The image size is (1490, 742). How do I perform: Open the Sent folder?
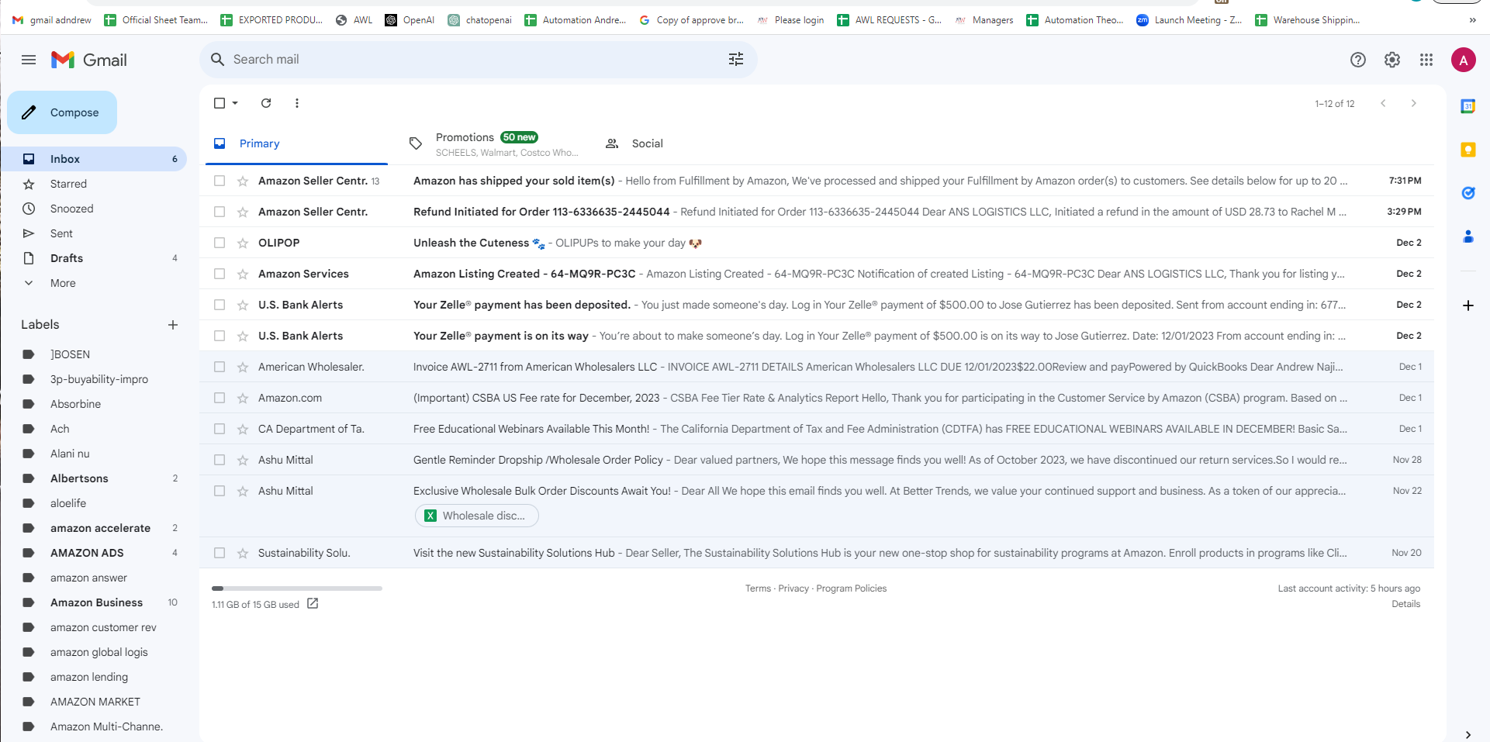coord(94,233)
